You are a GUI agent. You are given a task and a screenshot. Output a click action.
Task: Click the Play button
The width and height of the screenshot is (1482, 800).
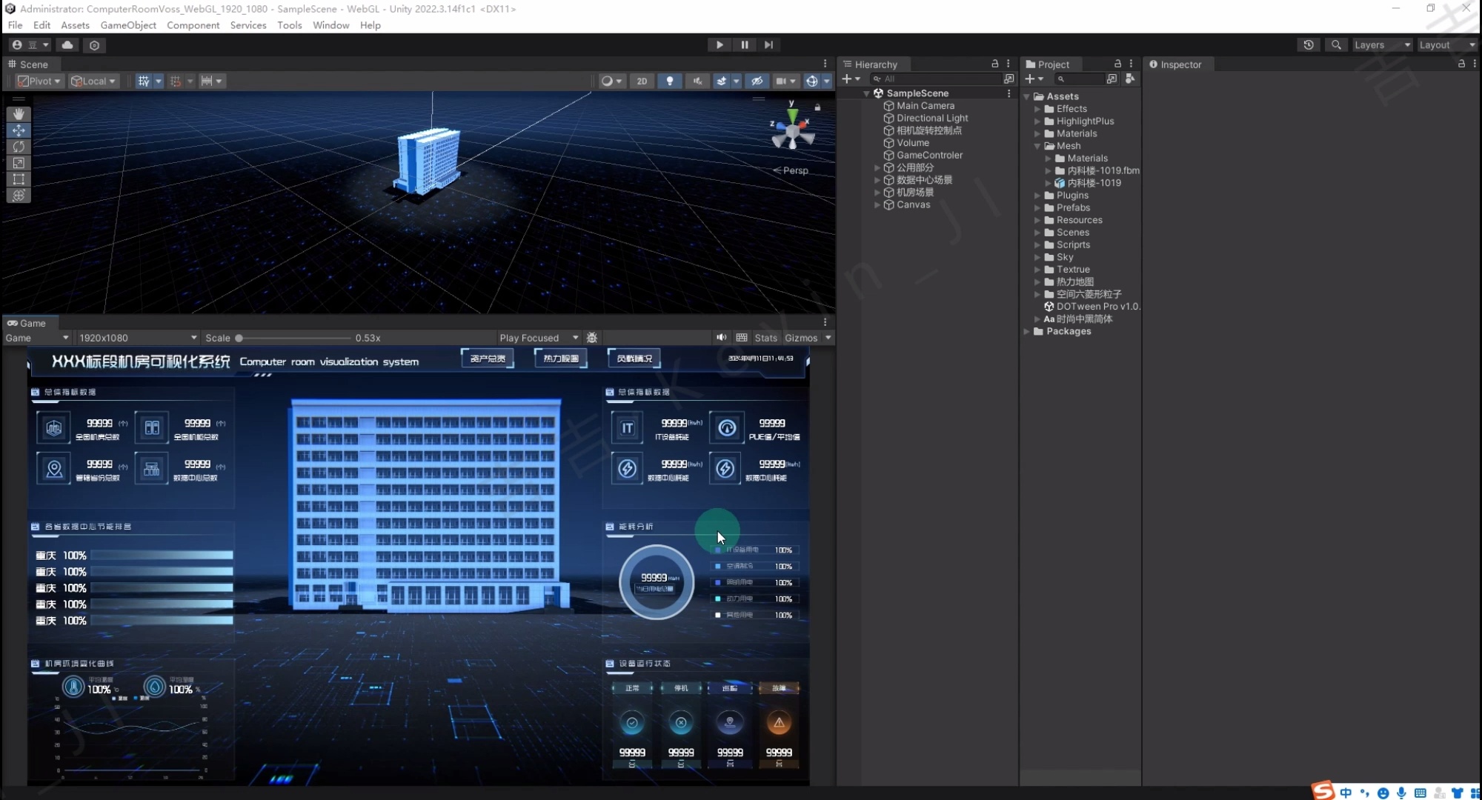pos(719,44)
